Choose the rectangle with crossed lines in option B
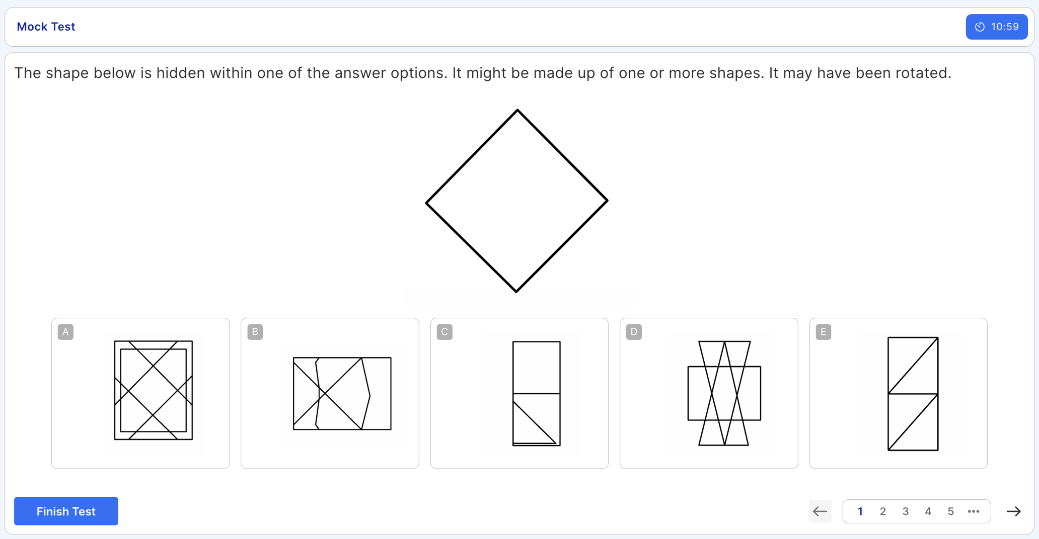The height and width of the screenshot is (539, 1039). click(342, 394)
